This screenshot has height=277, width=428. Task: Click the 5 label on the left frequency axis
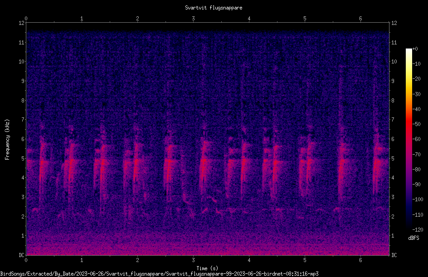[x=23, y=159]
